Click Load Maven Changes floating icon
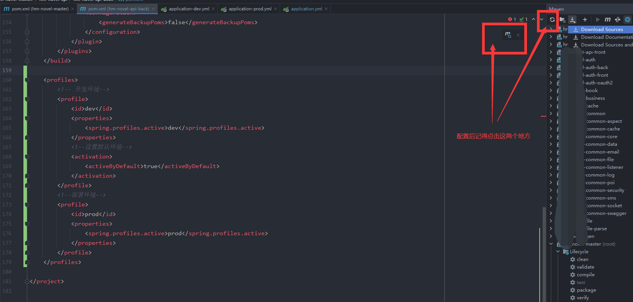The height and width of the screenshot is (302, 633). coord(508,35)
